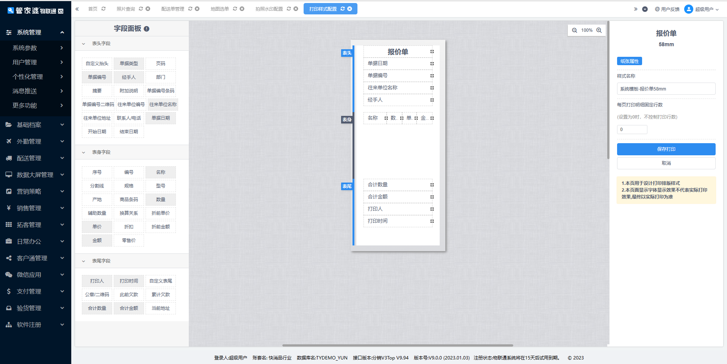Toggle the 页码 header field
Image resolution: width=727 pixels, height=364 pixels.
click(x=161, y=64)
